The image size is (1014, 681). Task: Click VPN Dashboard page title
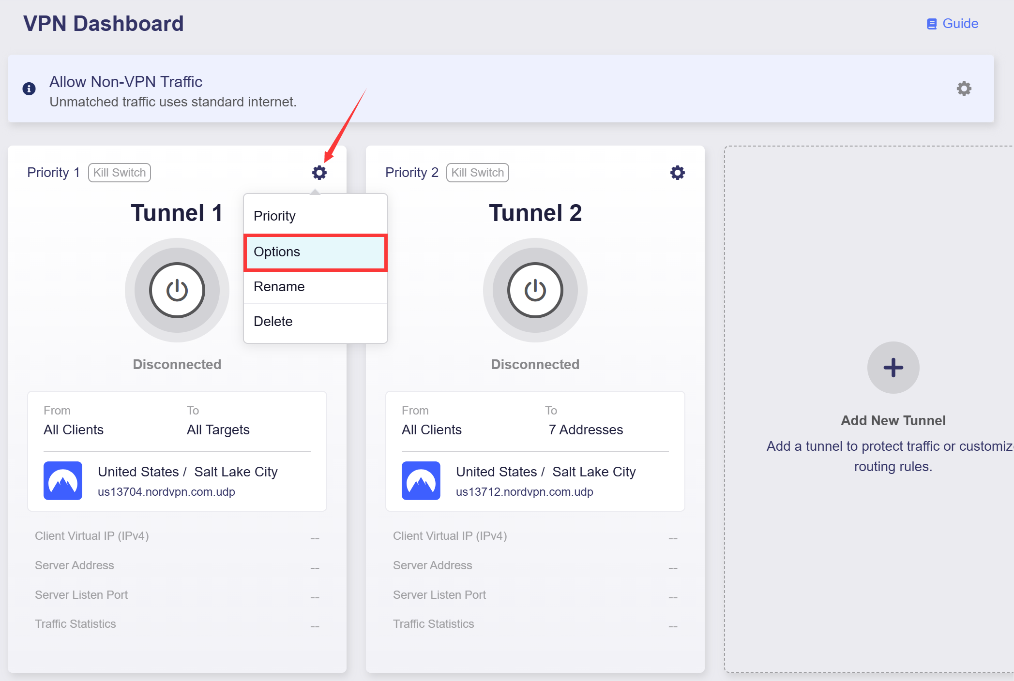[x=104, y=24]
